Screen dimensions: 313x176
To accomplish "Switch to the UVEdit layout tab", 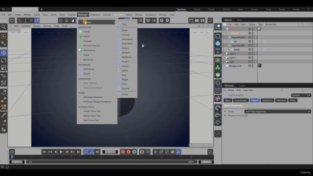I will (x=226, y=9).
